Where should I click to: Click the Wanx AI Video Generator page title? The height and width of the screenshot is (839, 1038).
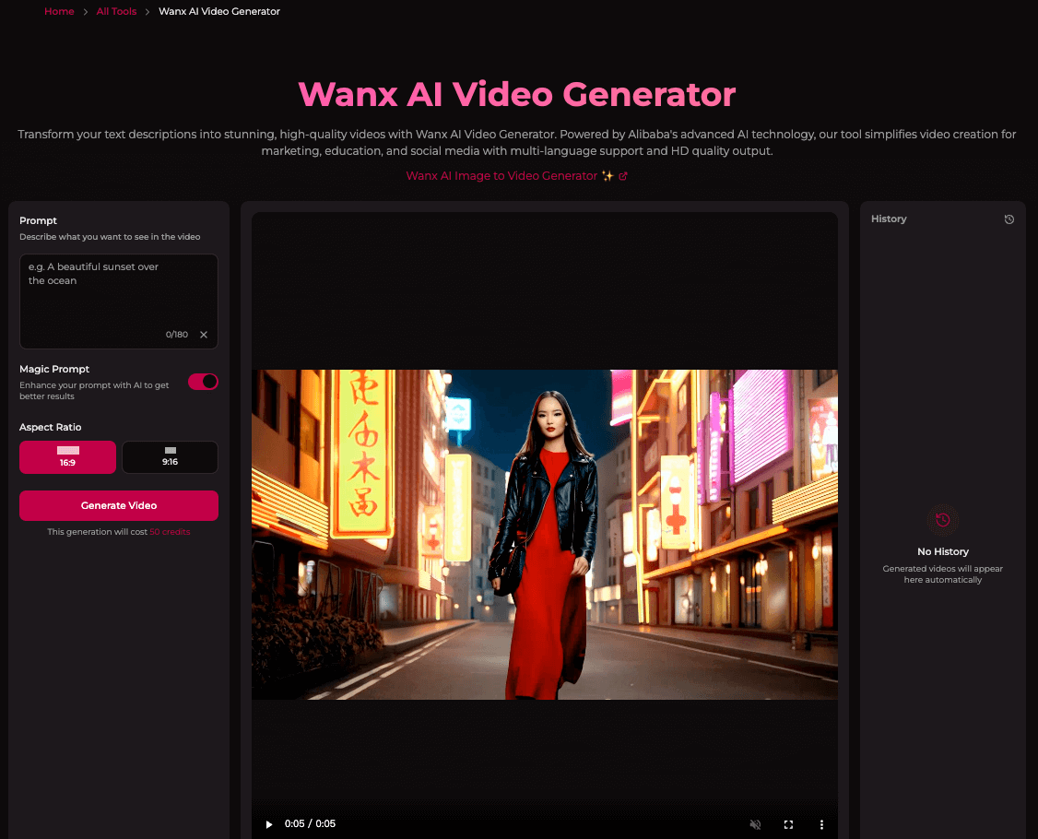point(516,94)
